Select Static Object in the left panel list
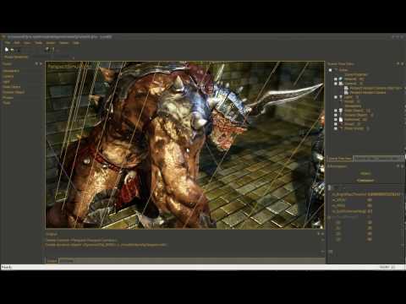 [x=12, y=87]
